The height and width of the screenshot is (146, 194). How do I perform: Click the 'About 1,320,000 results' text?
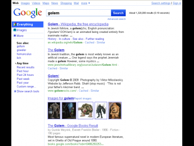tap(149, 13)
